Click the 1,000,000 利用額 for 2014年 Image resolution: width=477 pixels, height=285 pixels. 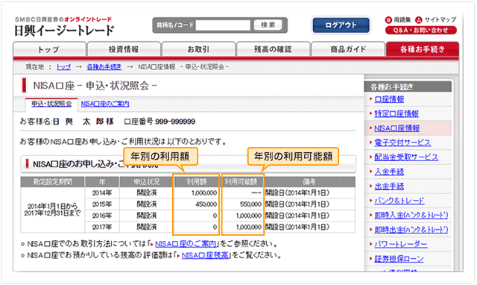coord(204,193)
